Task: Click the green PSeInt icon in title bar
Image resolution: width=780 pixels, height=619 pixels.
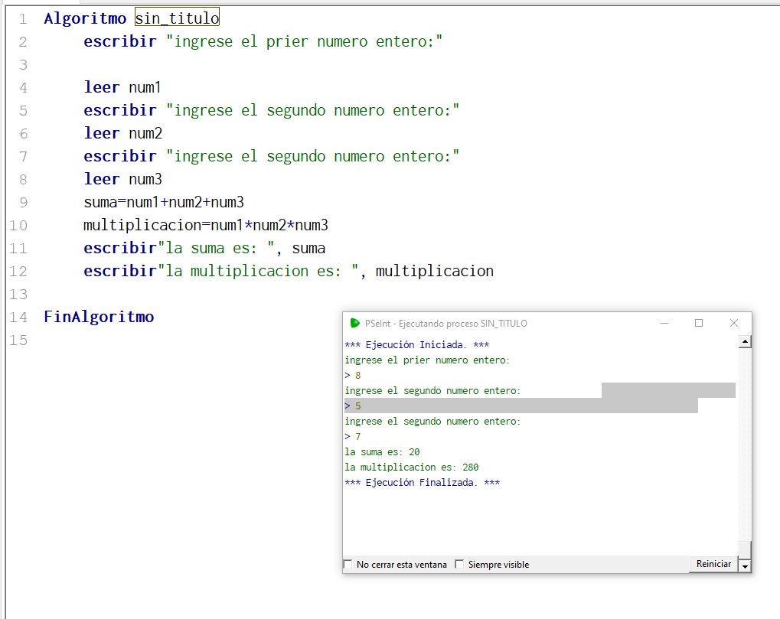Action: point(354,324)
